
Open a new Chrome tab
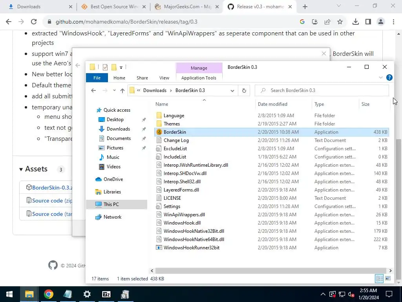point(305,7)
